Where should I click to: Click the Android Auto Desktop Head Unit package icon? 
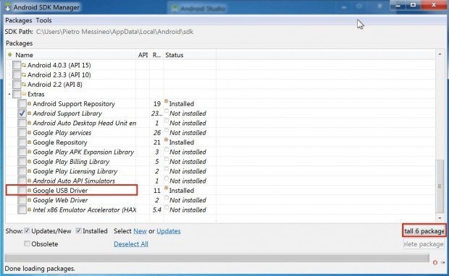coord(29,123)
